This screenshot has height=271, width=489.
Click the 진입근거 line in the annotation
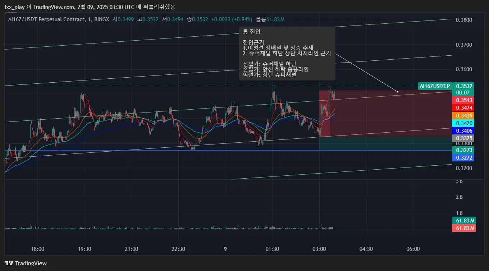[x=253, y=43]
